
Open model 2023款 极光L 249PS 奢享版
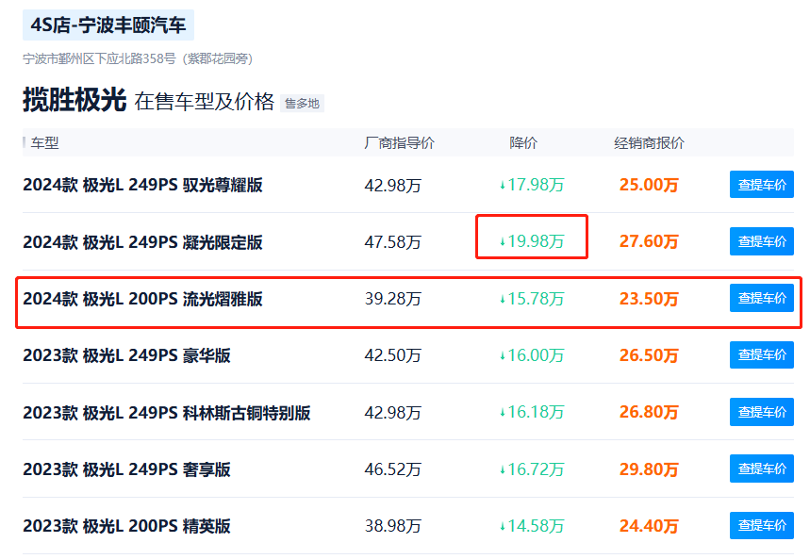click(126, 469)
